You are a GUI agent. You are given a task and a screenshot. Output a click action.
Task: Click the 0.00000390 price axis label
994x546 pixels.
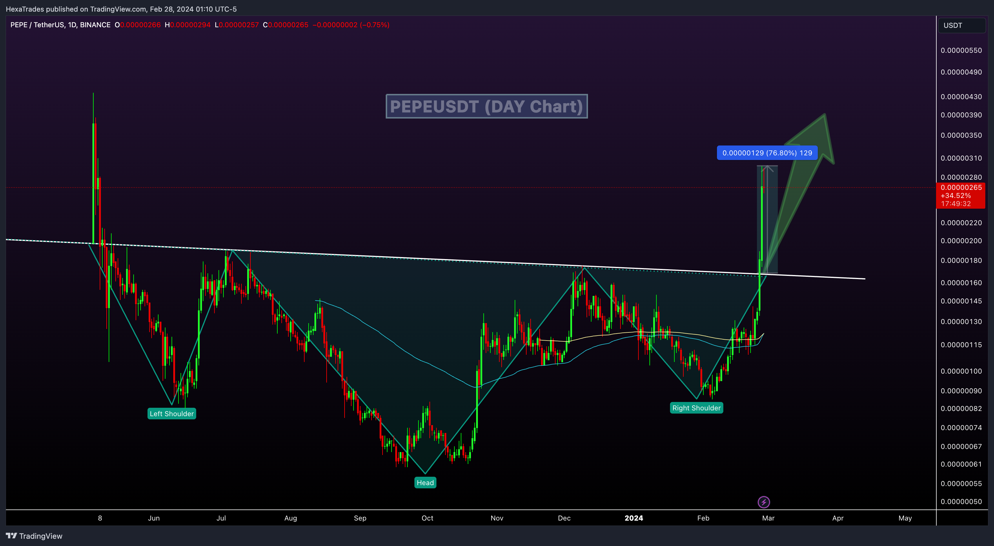point(961,115)
